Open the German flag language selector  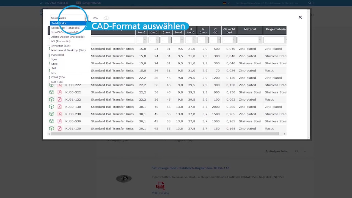pyautogui.click(x=226, y=3)
